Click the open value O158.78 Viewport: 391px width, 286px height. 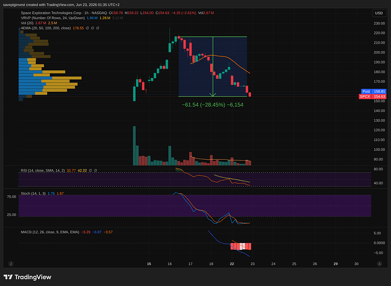tap(116, 12)
